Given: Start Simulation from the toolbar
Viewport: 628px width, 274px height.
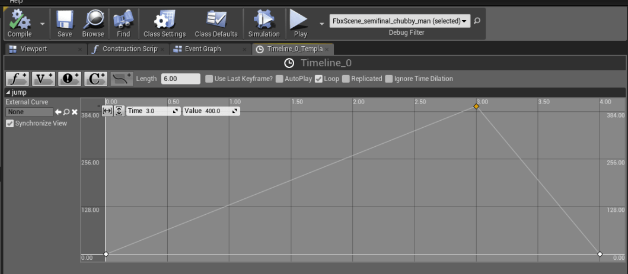Looking at the screenshot, I should click(264, 24).
